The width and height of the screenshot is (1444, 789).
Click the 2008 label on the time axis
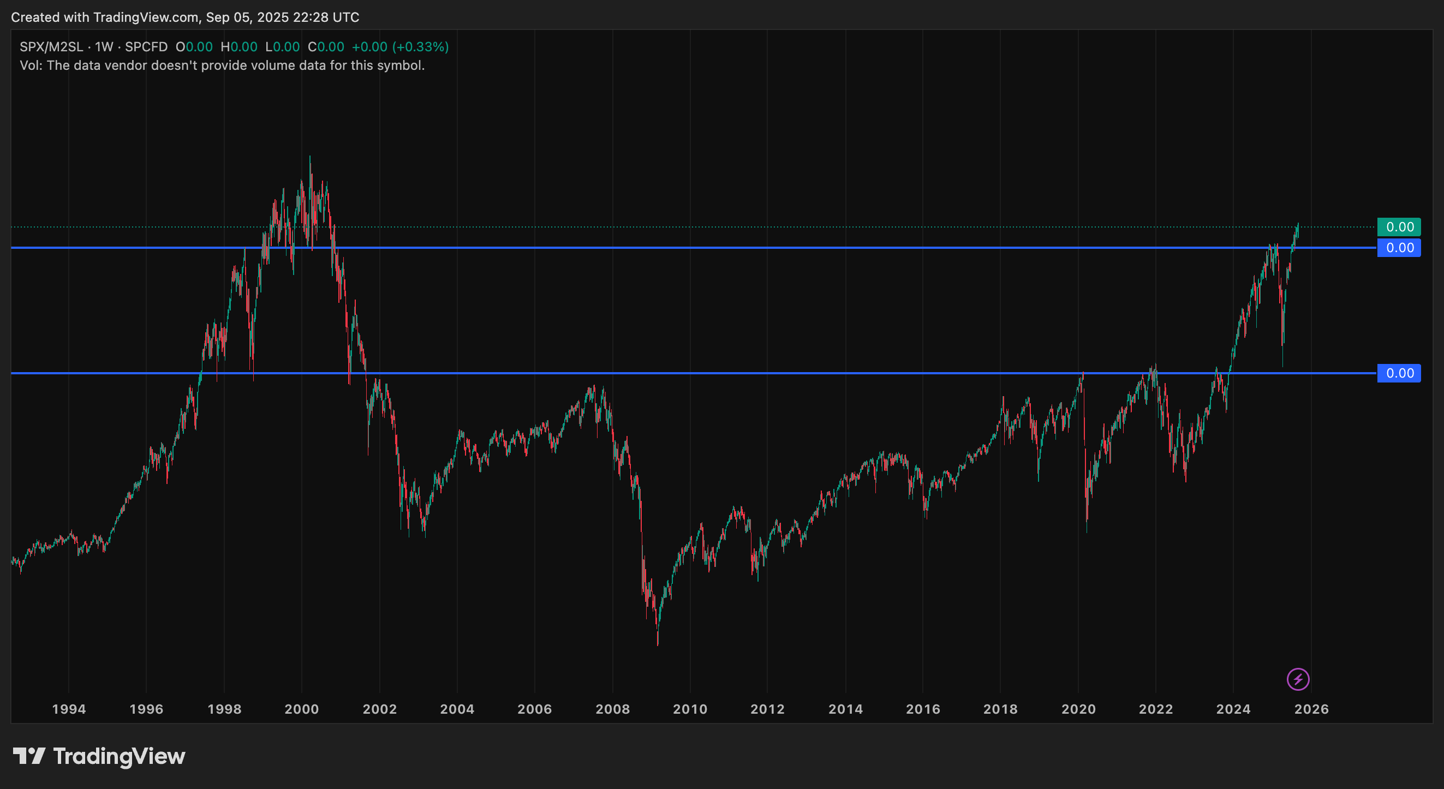(613, 709)
